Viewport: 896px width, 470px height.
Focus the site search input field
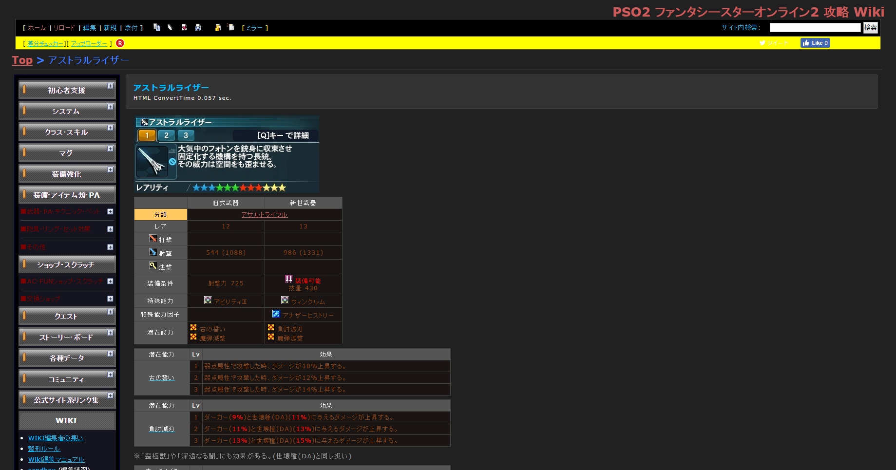tap(815, 28)
